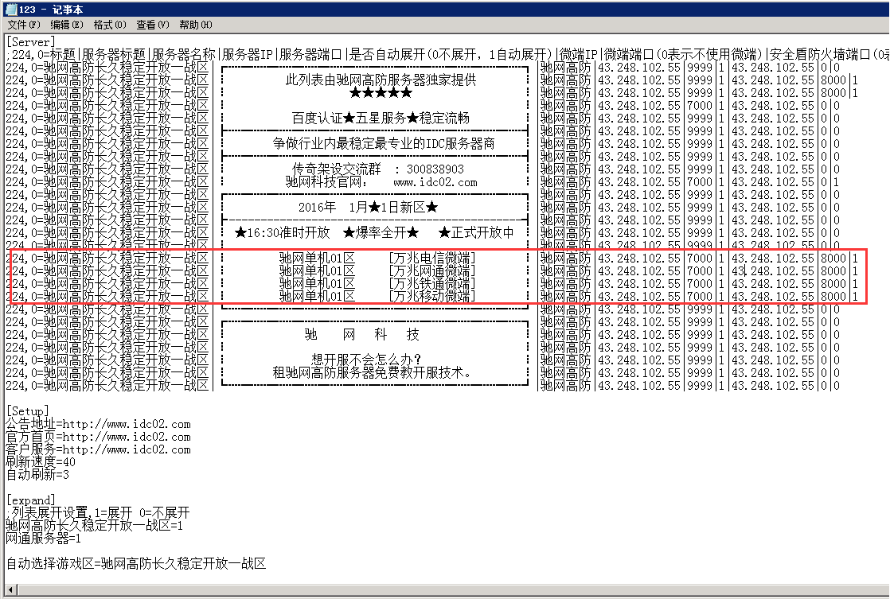Image resolution: width=890 pixels, height=599 pixels.
Task: Click the text 2016年 1月★1日新区★
Action: click(x=368, y=207)
